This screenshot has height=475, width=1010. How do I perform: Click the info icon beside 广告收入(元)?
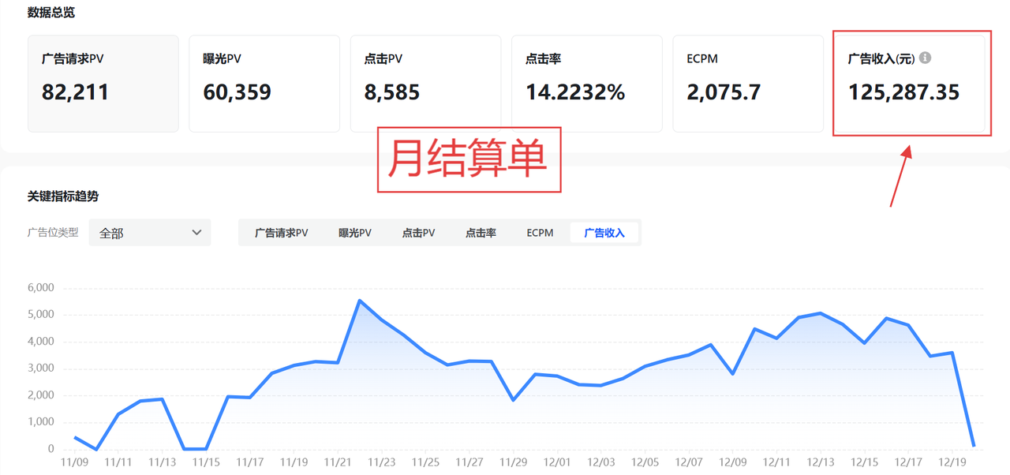926,58
